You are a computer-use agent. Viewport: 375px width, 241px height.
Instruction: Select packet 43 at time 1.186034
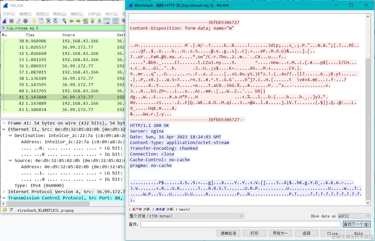[63, 109]
